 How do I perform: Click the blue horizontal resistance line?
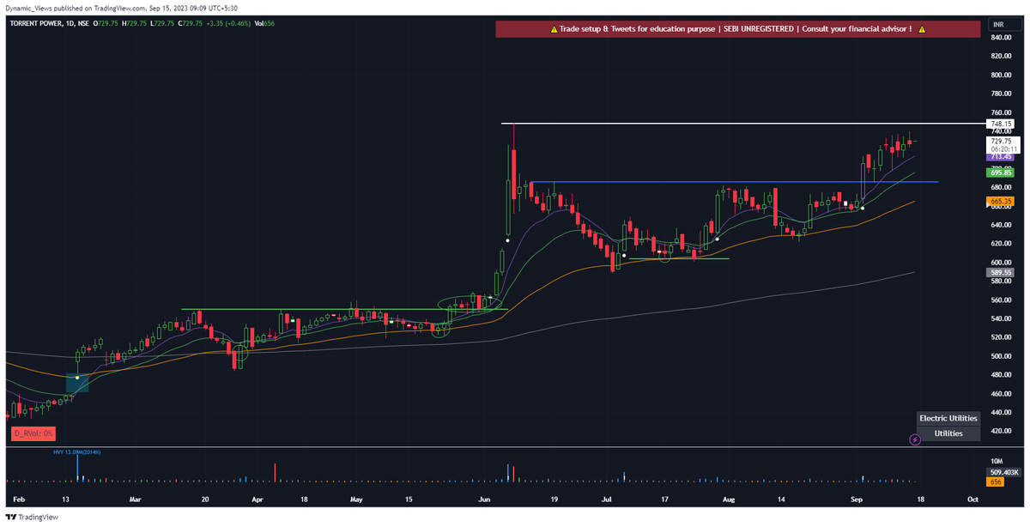pyautogui.click(x=734, y=182)
